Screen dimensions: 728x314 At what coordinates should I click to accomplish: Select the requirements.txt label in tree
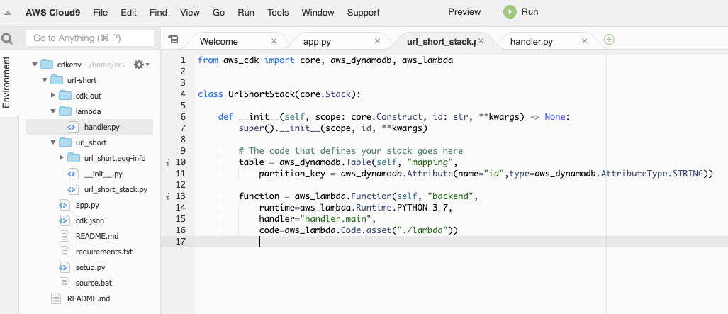click(x=104, y=252)
